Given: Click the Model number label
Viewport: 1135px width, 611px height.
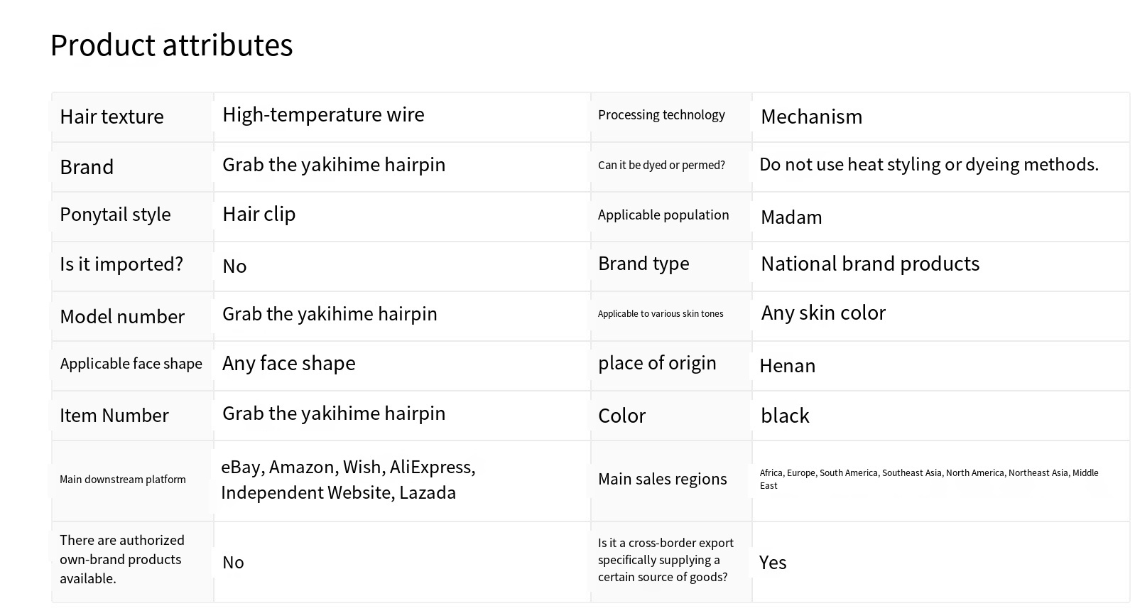Looking at the screenshot, I should click(122, 317).
